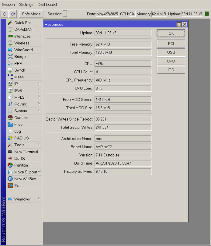Click the Partition pie icon

(x=10, y=165)
